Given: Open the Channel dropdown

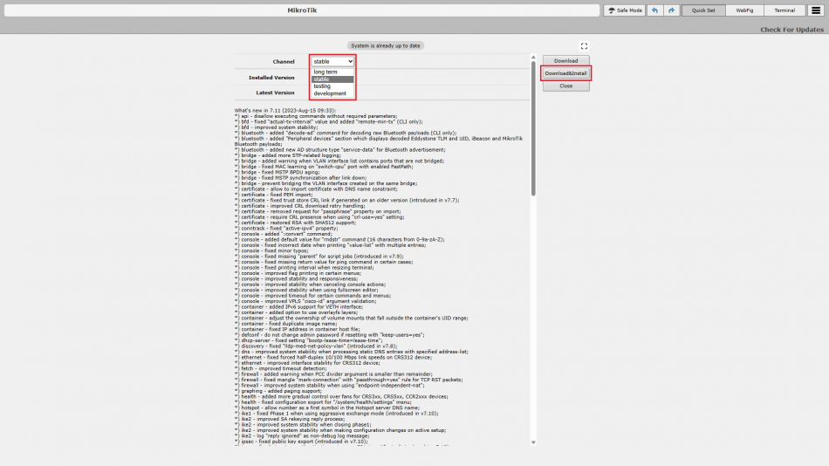Looking at the screenshot, I should point(332,62).
